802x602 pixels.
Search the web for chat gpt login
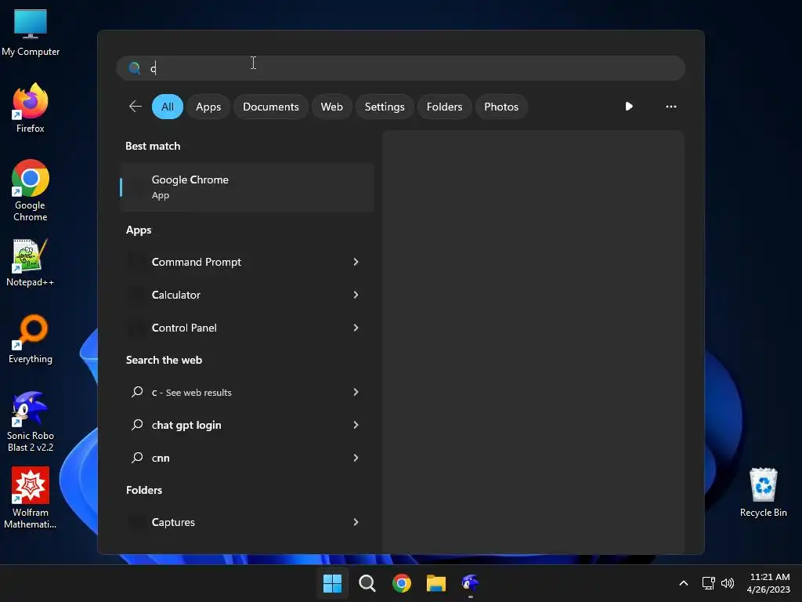(x=247, y=425)
